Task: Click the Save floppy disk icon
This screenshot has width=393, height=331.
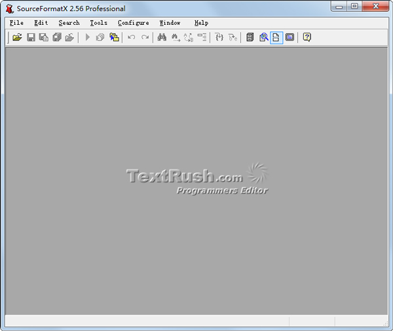Action: coord(31,37)
